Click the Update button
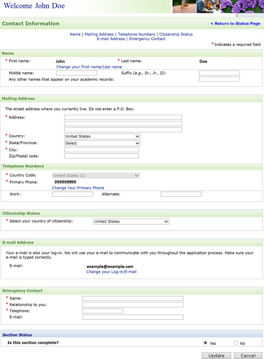 click(x=216, y=355)
